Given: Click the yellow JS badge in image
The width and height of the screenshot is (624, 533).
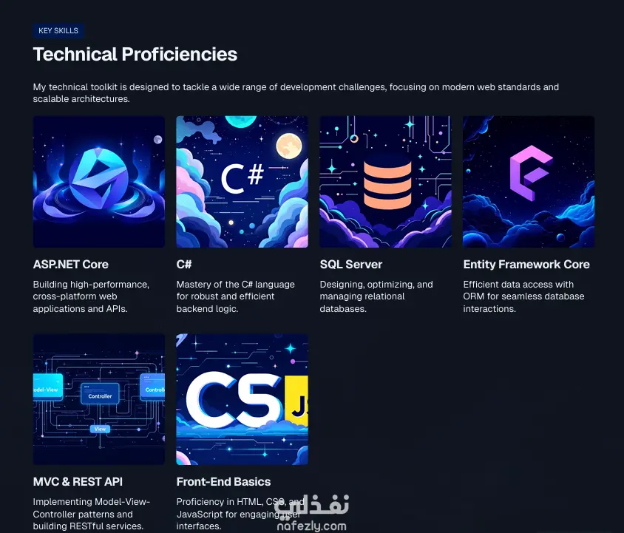Looking at the screenshot, I should pyautogui.click(x=296, y=401).
